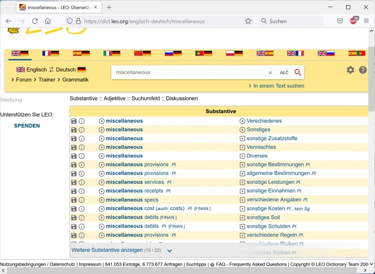
Task: Open the special characters keyboard icon
Action: pos(284,73)
